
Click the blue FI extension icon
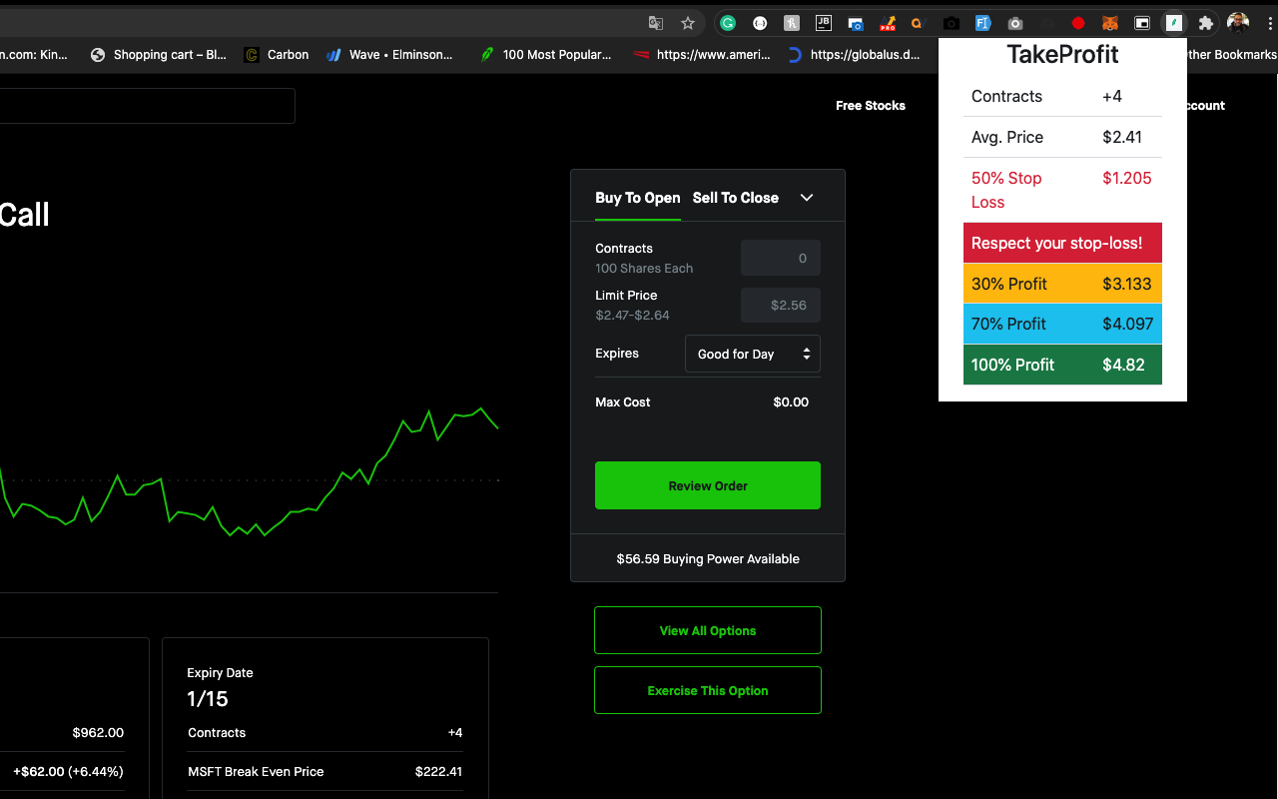[x=983, y=22]
